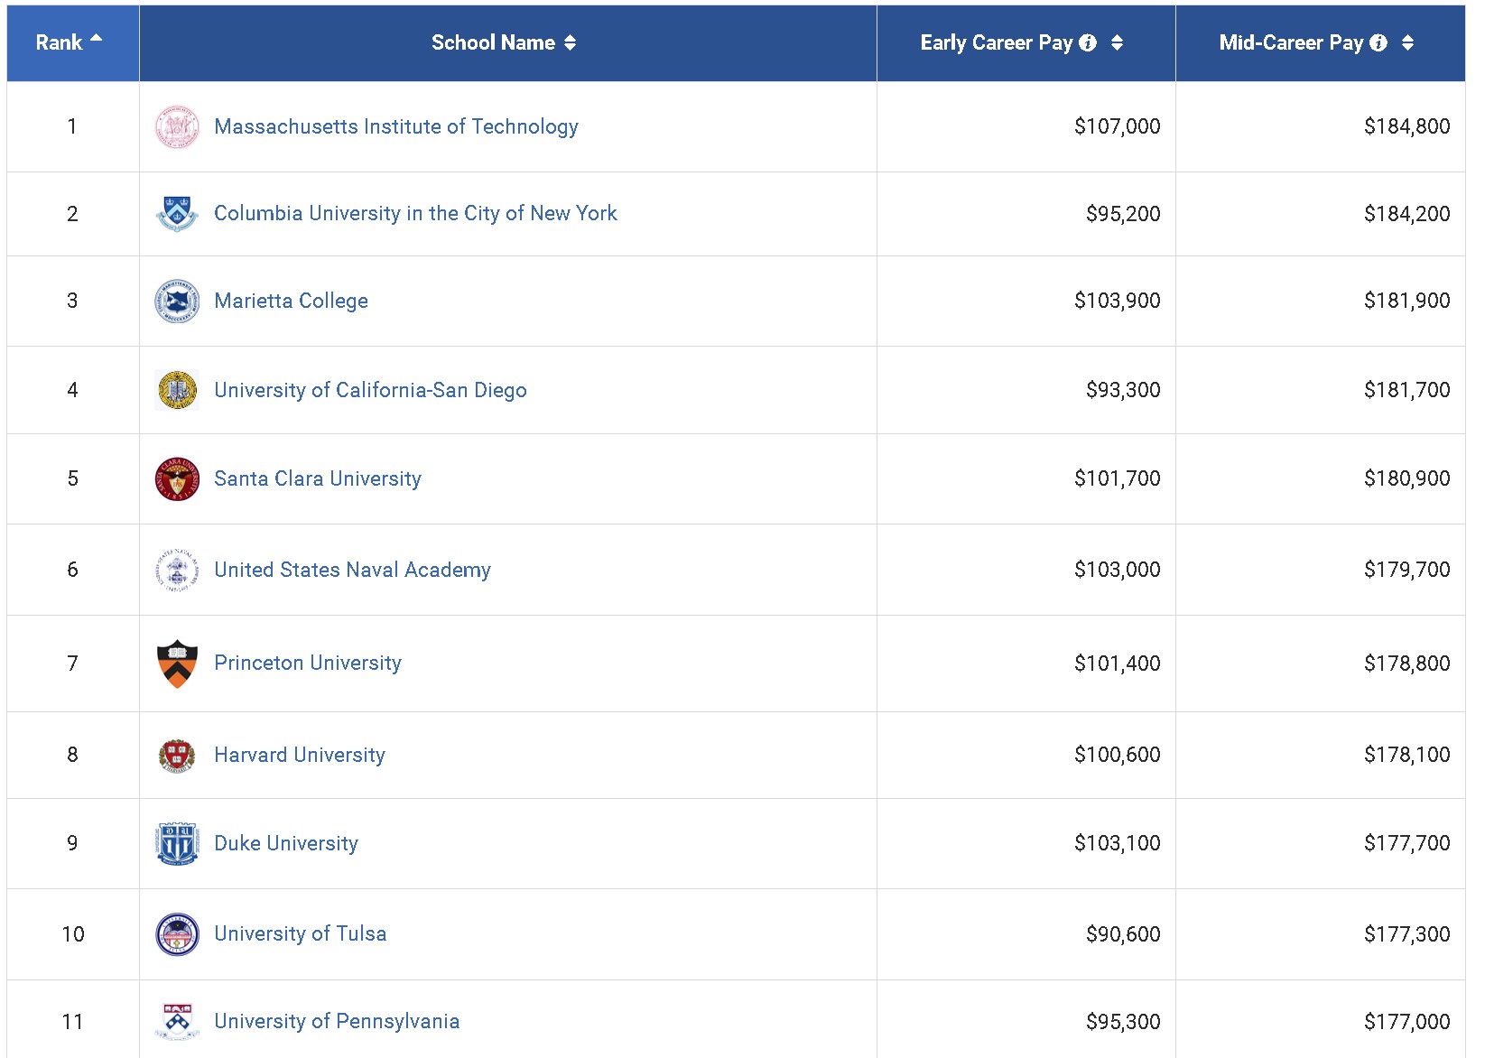
Task: Open Massachusetts Institute of Technology link
Action: click(x=396, y=126)
